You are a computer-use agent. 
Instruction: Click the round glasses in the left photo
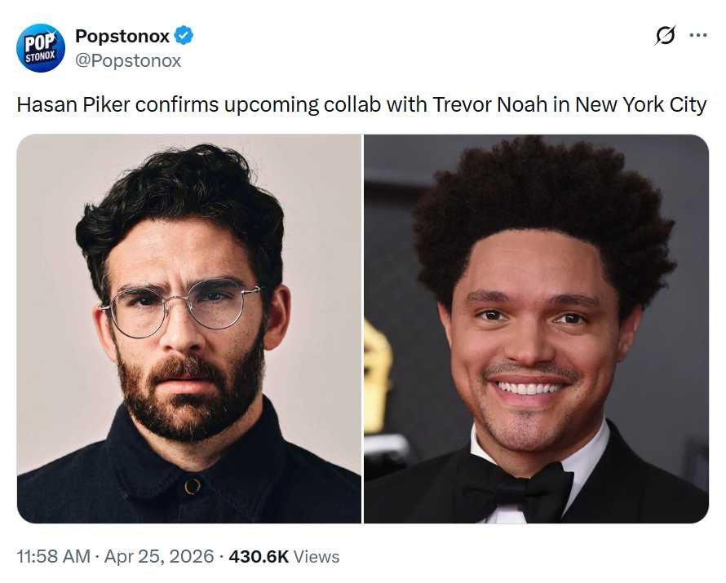point(179,308)
